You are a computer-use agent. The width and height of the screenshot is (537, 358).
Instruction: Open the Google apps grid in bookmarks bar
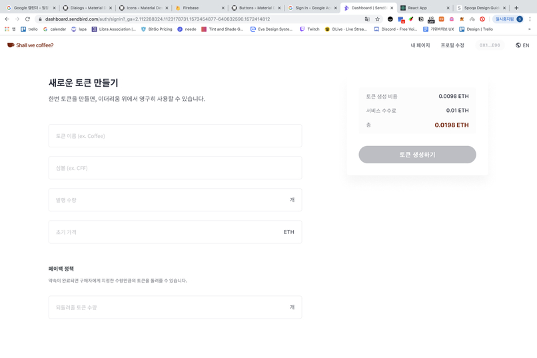7,29
